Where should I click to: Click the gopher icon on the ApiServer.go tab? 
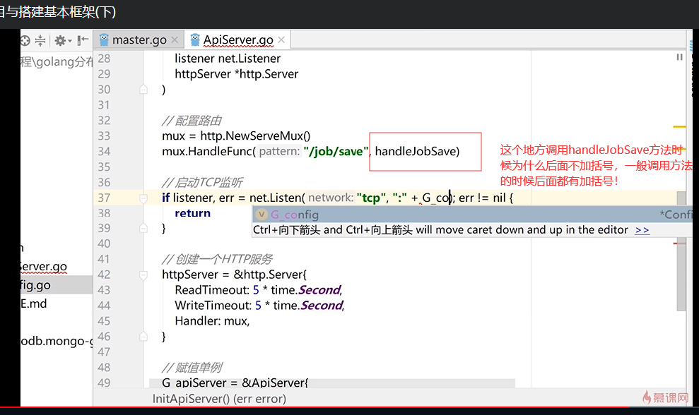[195, 40]
